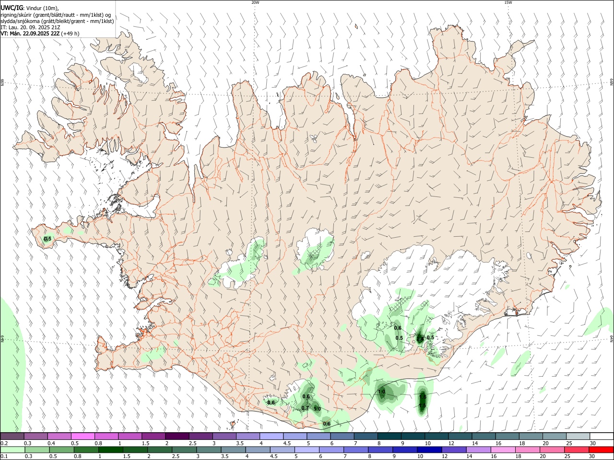Viewport: 614px width, 460px height.
Task: Select the bottom-row dark blue swatch between 10 and 12
Action: (430, 449)
